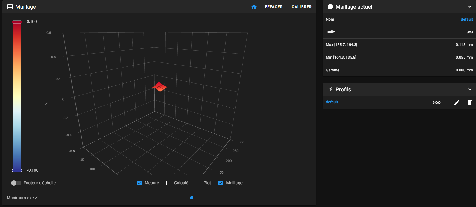Click the Profils layers icon
Viewport: 476px width, 207px height.
[x=330, y=89]
